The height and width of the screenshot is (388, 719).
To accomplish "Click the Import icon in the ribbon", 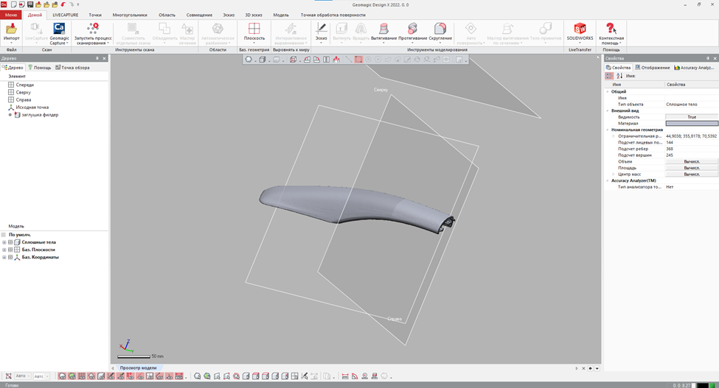I will pyautogui.click(x=11, y=29).
